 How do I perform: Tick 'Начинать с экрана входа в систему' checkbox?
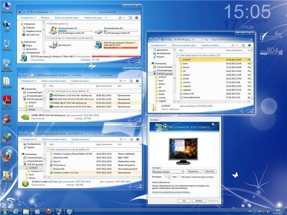pyautogui.click(x=180, y=177)
